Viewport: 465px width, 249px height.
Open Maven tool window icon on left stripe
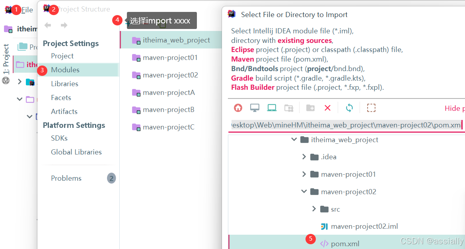tap(6, 81)
